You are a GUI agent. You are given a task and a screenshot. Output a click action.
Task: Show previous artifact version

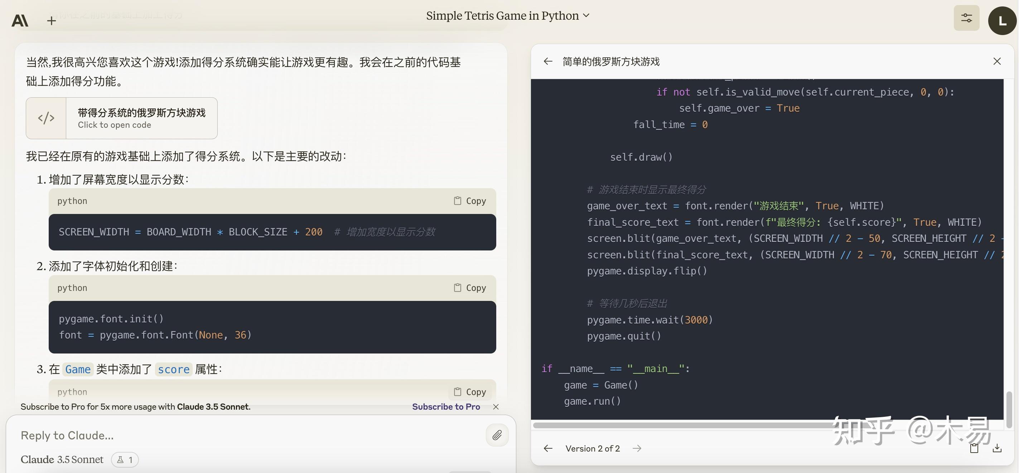click(548, 449)
